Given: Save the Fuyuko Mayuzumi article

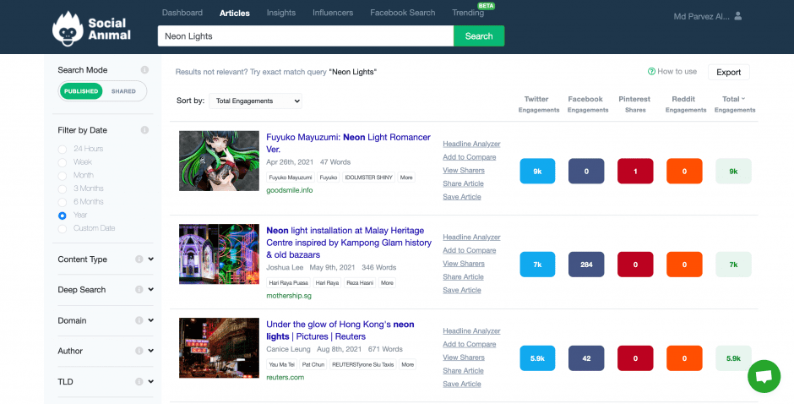Looking at the screenshot, I should click(462, 197).
